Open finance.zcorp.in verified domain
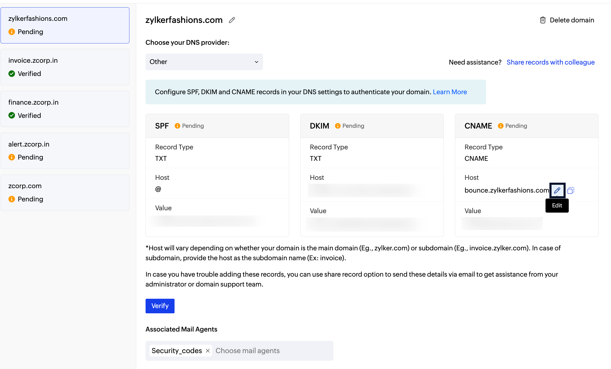 [65, 109]
